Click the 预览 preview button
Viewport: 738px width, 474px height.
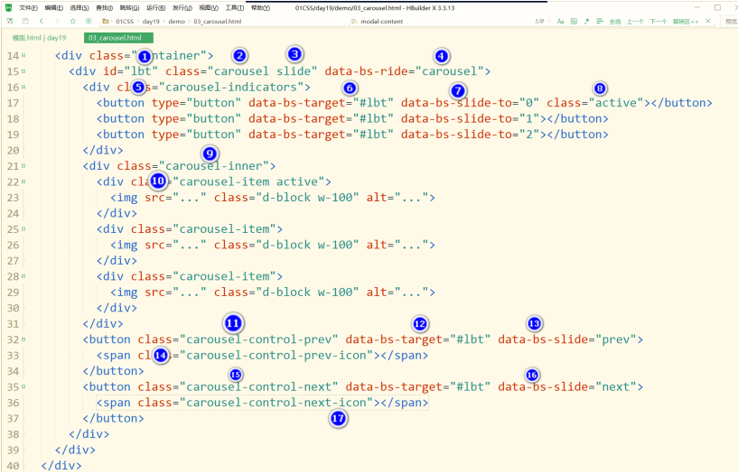731,22
